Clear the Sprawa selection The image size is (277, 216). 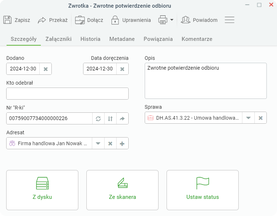click(x=261, y=118)
